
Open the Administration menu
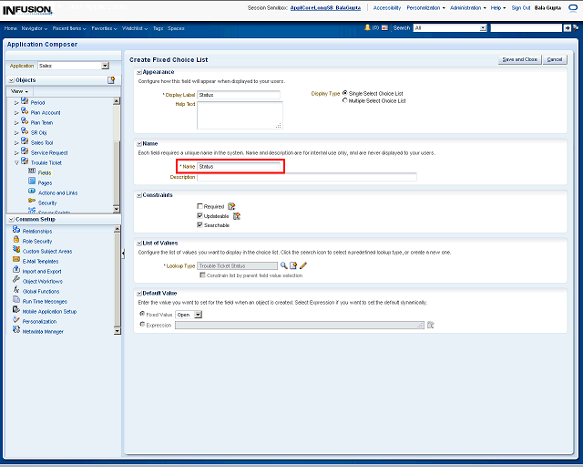click(466, 7)
